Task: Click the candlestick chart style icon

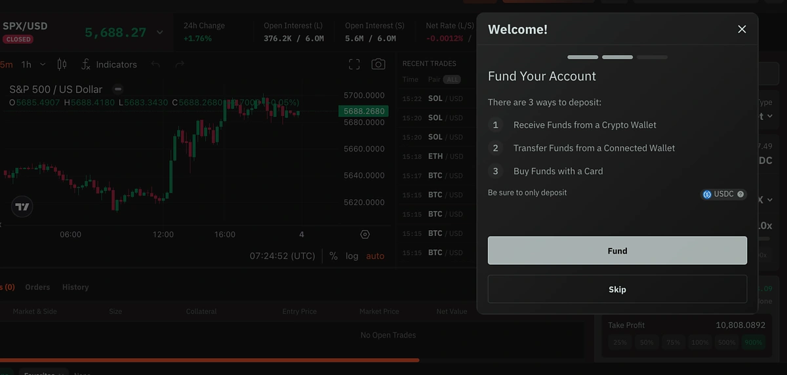Action: [62, 64]
